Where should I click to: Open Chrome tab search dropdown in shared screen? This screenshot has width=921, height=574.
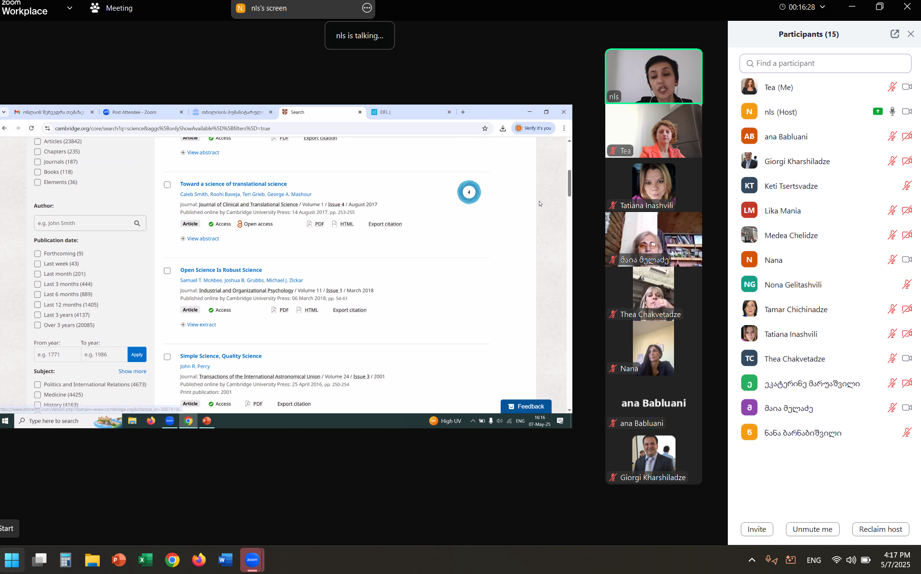pyautogui.click(x=4, y=112)
